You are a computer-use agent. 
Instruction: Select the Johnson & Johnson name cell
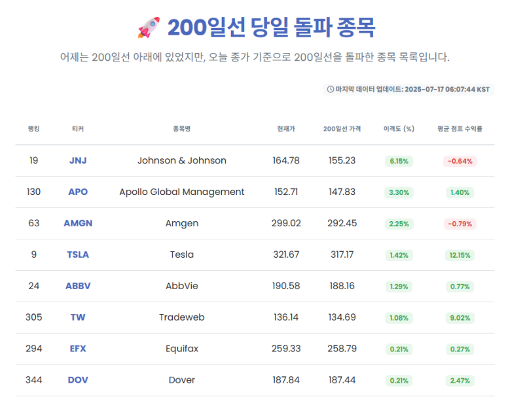point(182,160)
